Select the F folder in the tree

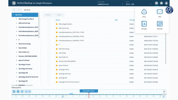click(x=19, y=40)
